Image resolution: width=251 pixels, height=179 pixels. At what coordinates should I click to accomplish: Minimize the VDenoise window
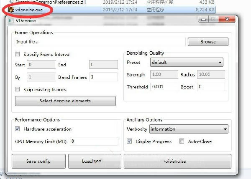click(x=203, y=19)
